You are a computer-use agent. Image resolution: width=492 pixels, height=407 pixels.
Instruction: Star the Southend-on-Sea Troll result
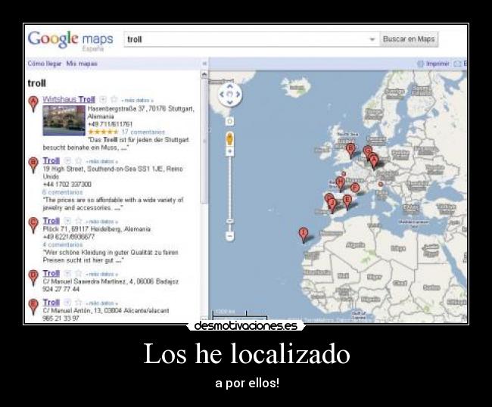(x=79, y=160)
